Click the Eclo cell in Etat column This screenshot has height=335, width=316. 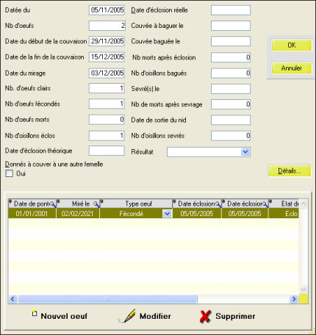click(x=284, y=214)
